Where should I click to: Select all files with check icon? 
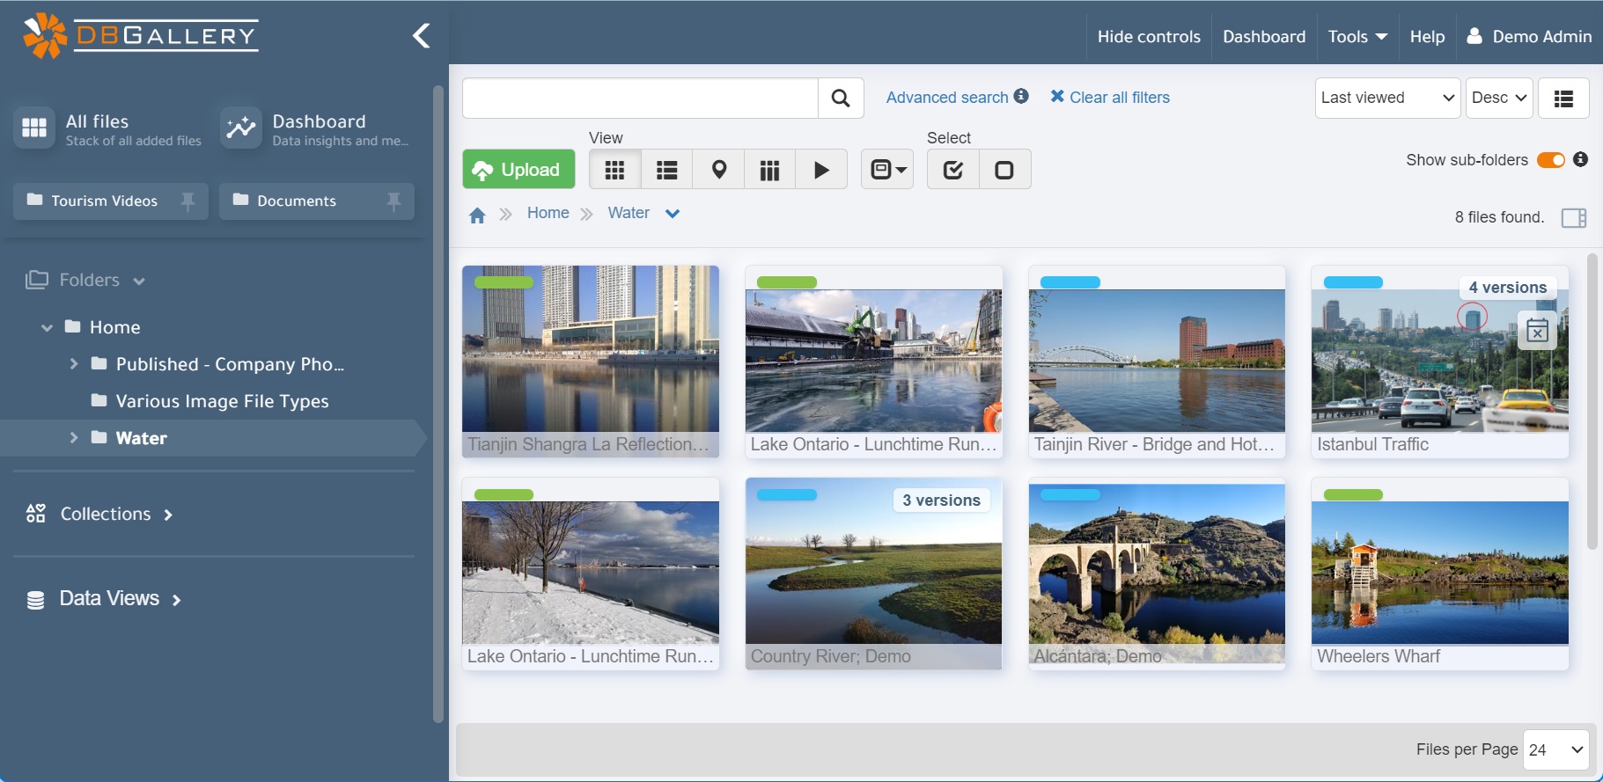click(952, 170)
